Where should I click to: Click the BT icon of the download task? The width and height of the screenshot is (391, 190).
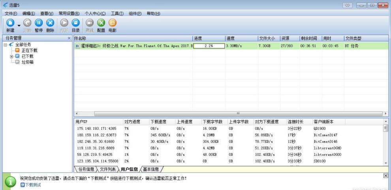tap(77, 46)
